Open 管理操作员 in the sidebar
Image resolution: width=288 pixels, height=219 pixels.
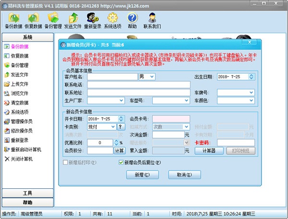18,122
